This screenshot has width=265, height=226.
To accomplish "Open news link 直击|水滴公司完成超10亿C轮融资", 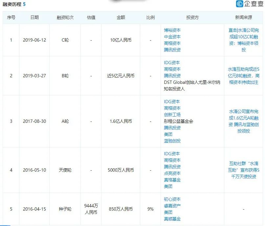I will [244, 40].
